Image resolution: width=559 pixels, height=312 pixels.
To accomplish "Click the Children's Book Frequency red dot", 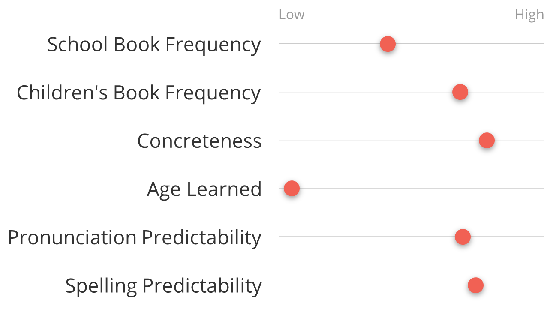I will 460,92.
